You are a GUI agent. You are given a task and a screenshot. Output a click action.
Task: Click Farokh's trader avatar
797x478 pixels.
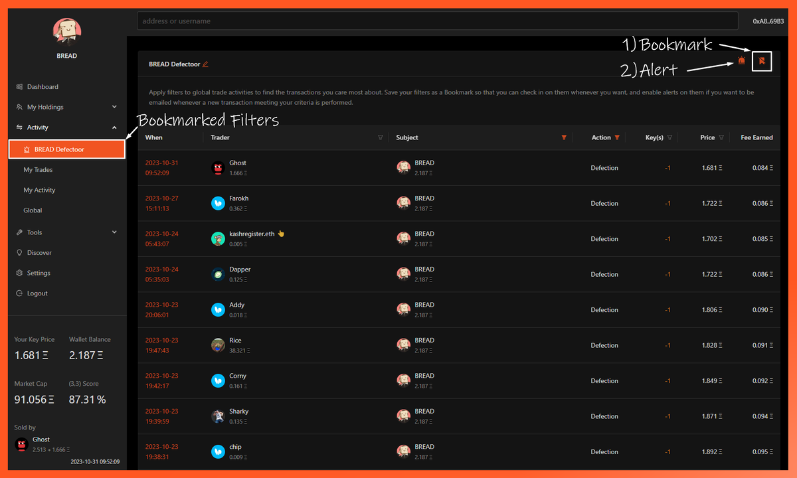point(218,203)
